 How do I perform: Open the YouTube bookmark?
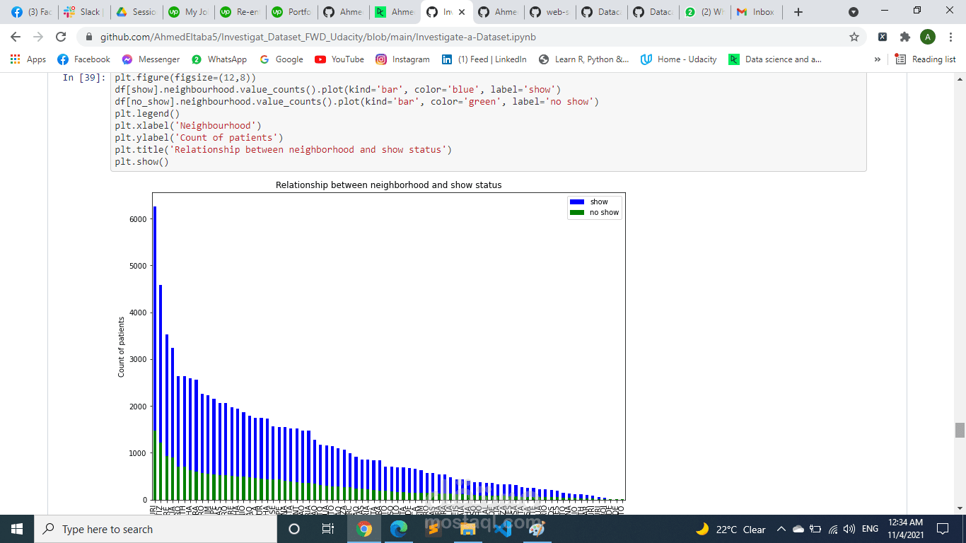(339, 59)
